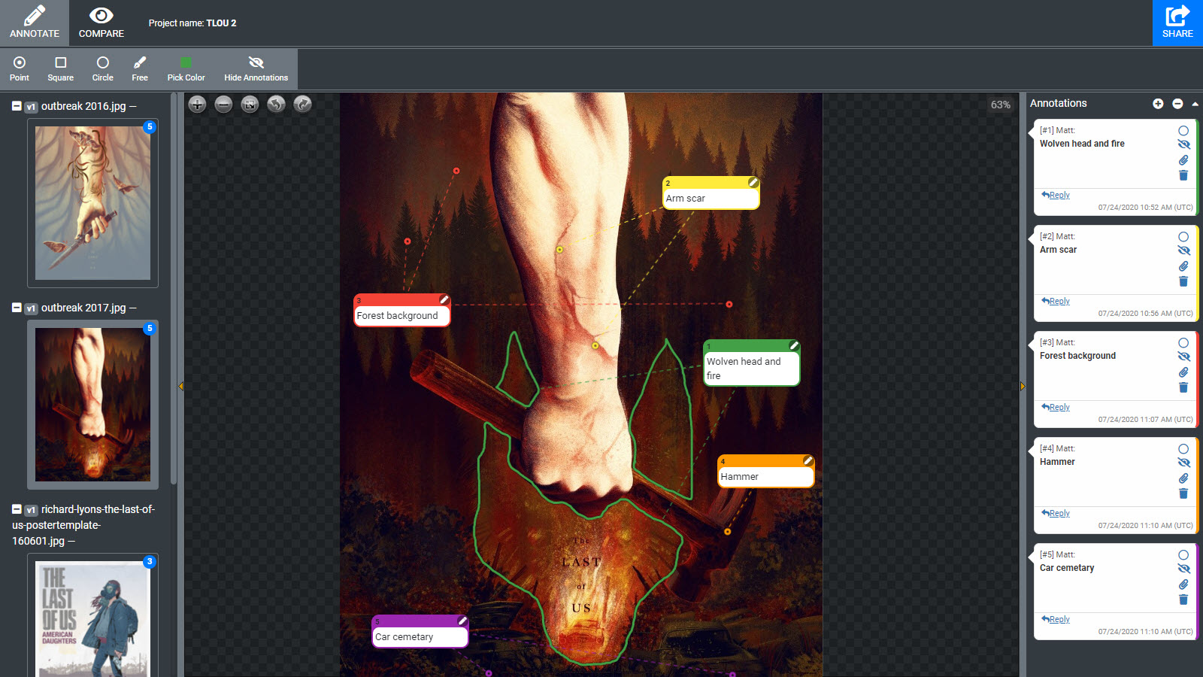Attach file to annotation #4 Hammer

pos(1183,478)
